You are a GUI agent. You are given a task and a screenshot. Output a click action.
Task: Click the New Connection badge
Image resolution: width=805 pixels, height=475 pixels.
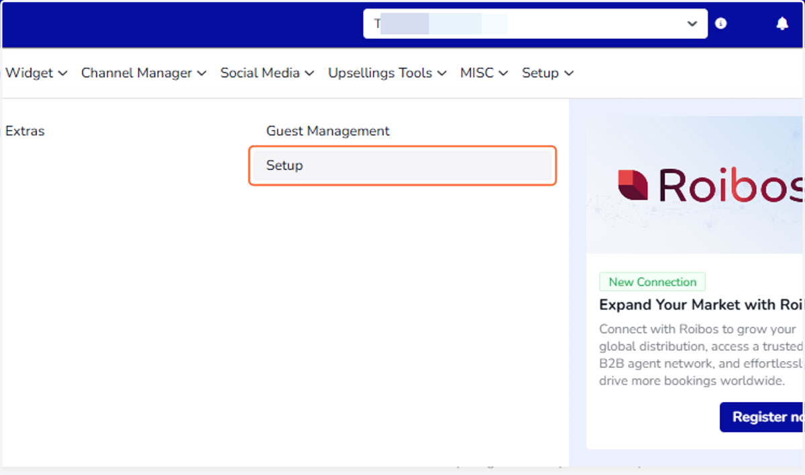(x=652, y=282)
